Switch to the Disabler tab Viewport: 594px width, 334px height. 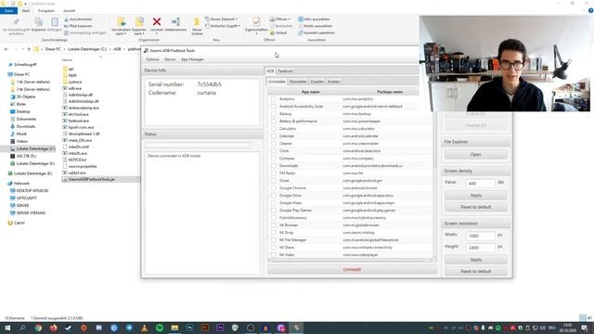[x=317, y=82]
